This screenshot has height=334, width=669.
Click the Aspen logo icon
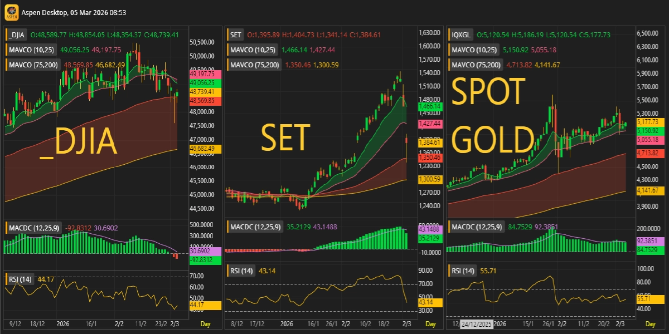pos(11,12)
